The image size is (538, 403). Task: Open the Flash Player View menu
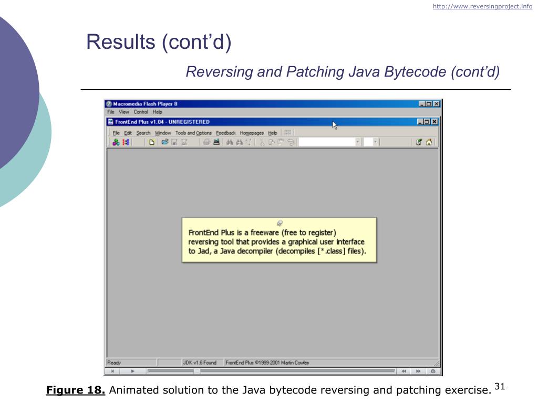point(123,112)
